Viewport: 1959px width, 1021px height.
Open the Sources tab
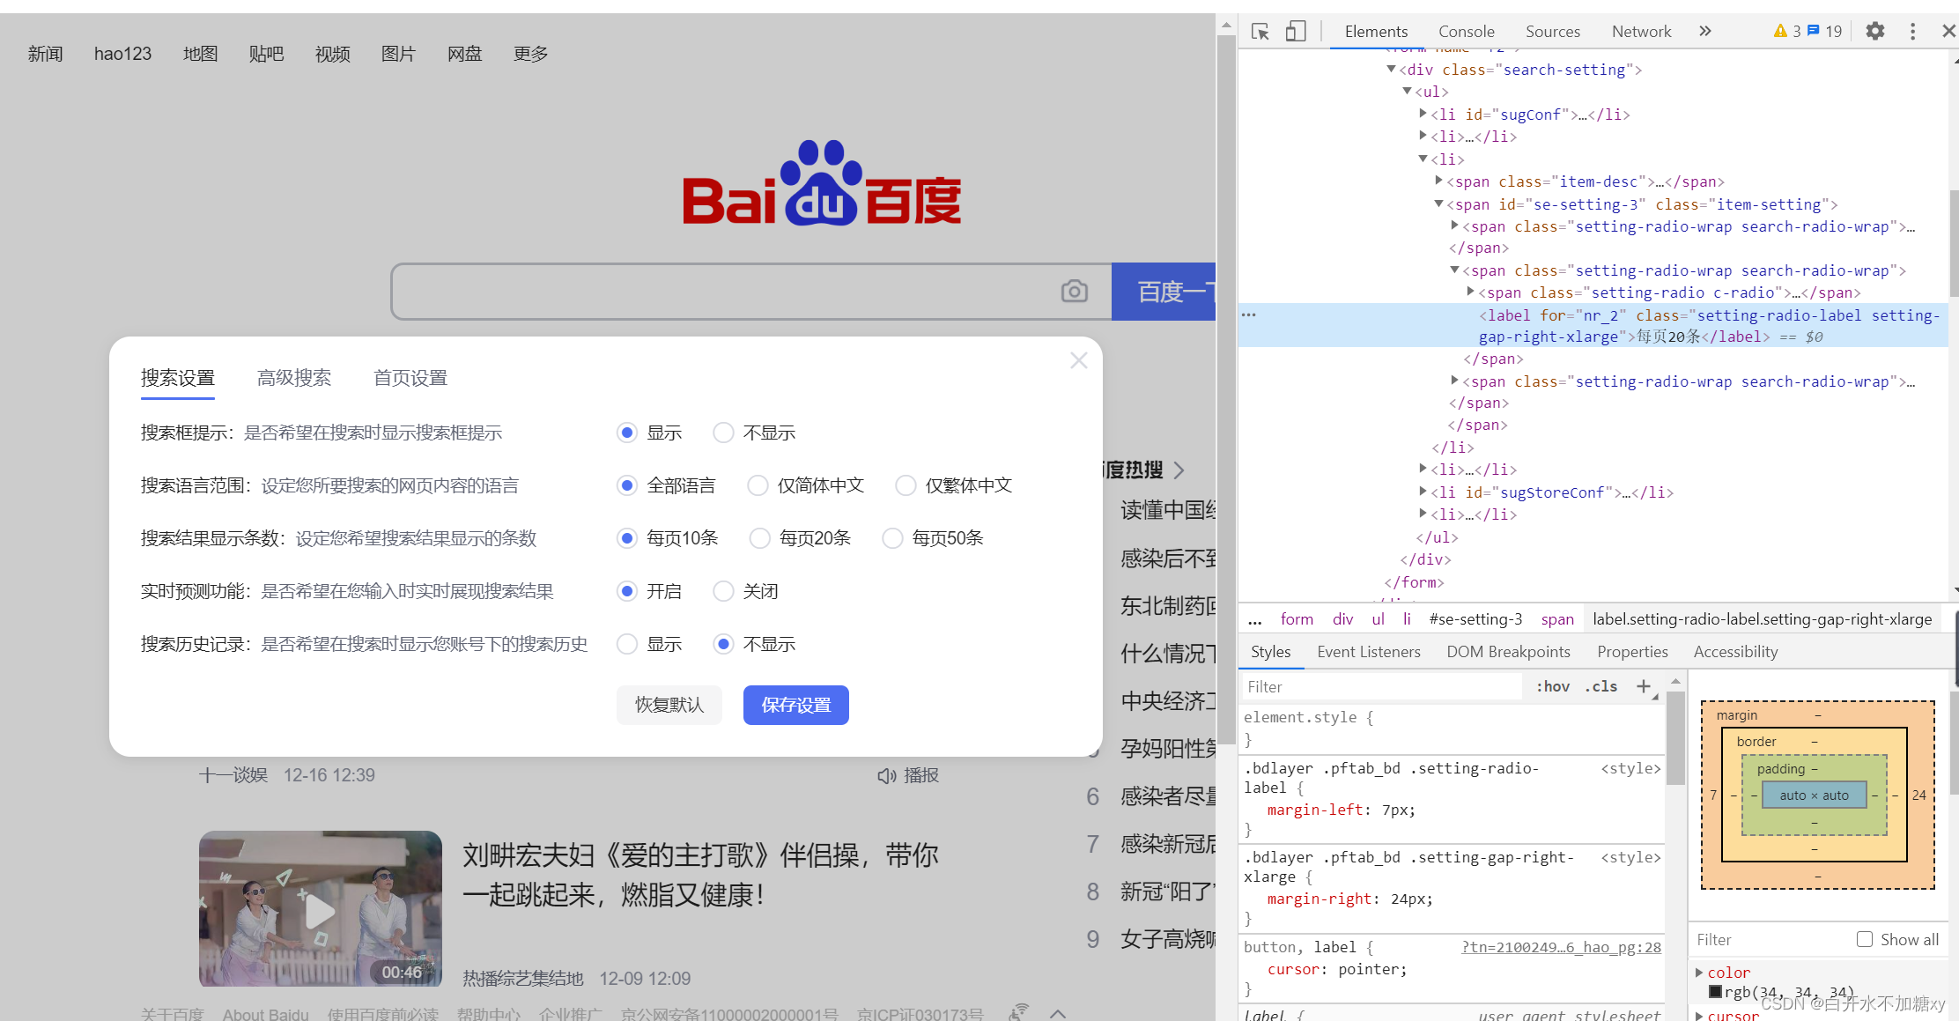[x=1553, y=32]
